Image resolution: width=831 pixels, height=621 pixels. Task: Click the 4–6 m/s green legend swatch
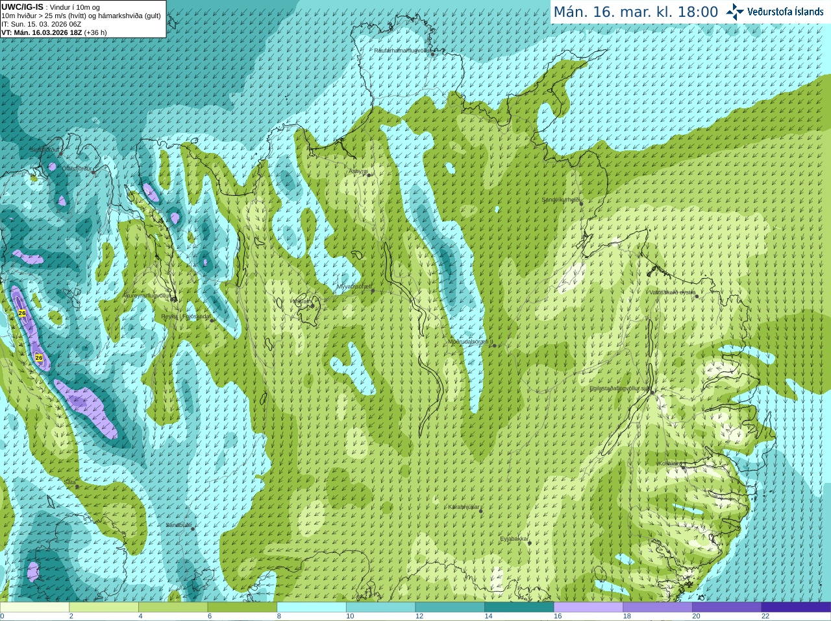pos(173,607)
